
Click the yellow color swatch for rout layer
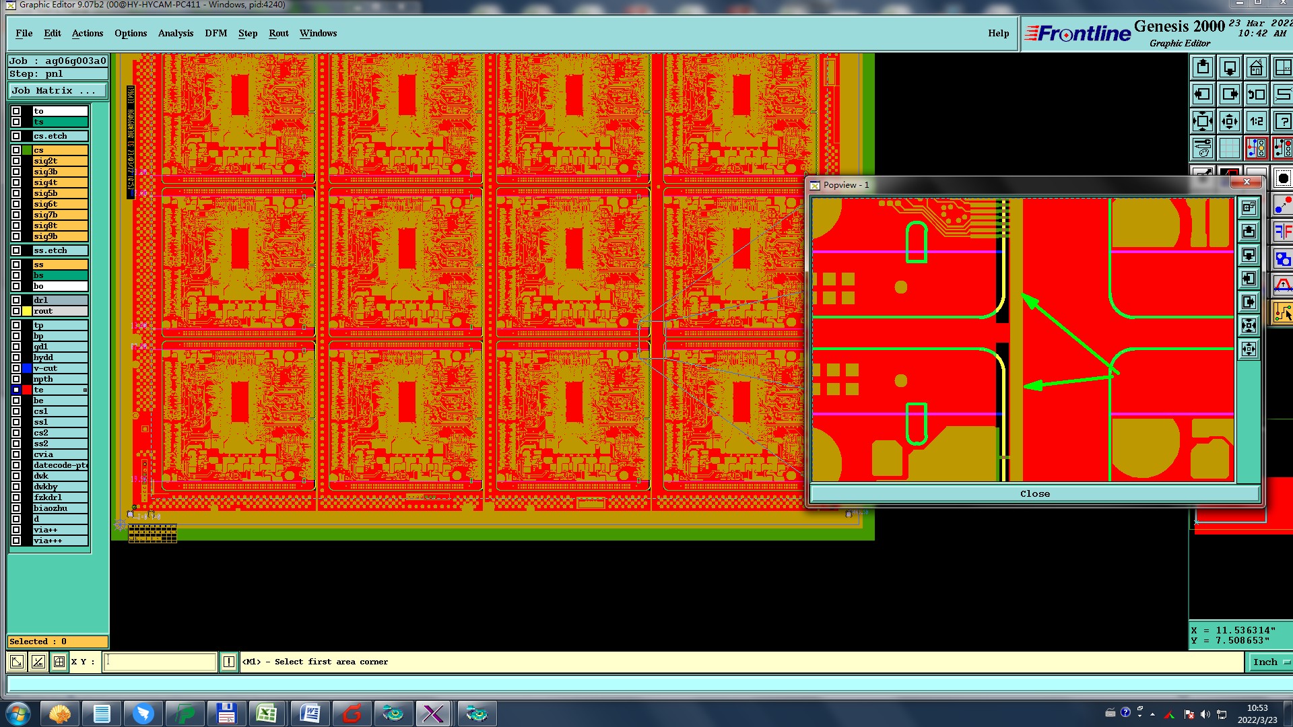pyautogui.click(x=27, y=311)
